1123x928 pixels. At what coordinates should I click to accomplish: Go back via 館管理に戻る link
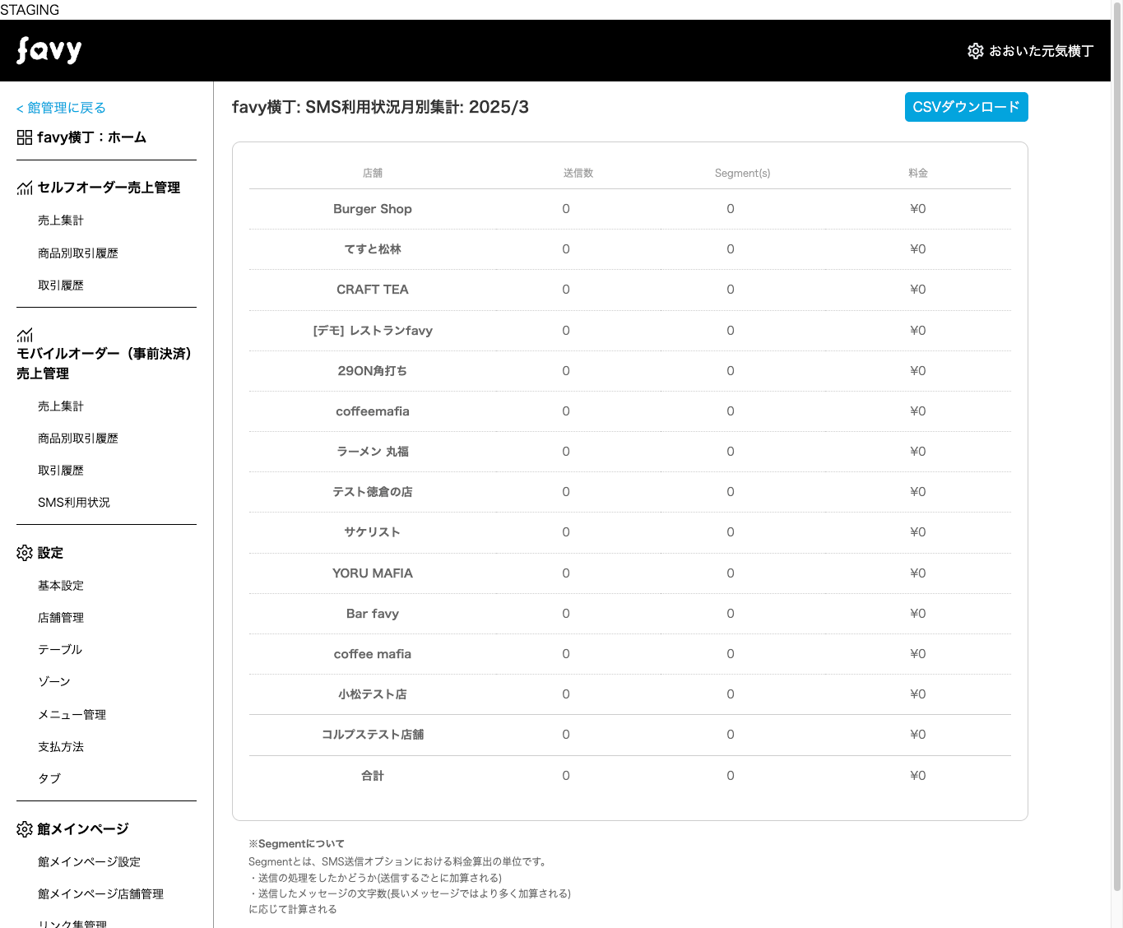[61, 108]
